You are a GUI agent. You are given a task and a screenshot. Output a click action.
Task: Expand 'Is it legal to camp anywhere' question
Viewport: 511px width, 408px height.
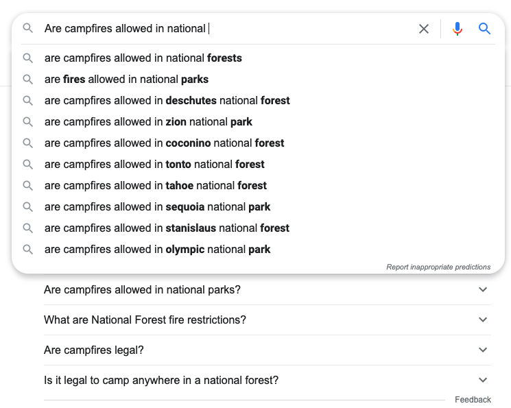pos(483,380)
